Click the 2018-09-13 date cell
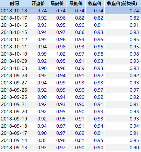This screenshot has width=141, height=152. pyautogui.click(x=14, y=148)
